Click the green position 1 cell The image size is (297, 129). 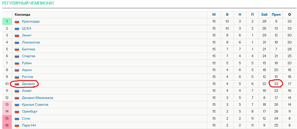coord(7,21)
